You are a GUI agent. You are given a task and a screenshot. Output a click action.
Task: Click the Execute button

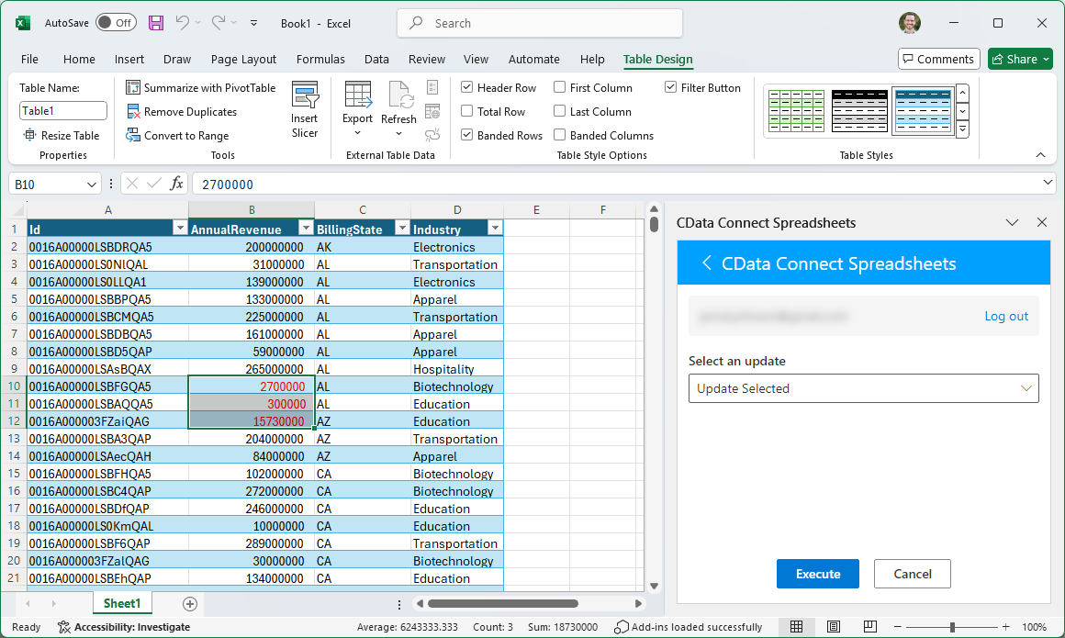(x=817, y=574)
